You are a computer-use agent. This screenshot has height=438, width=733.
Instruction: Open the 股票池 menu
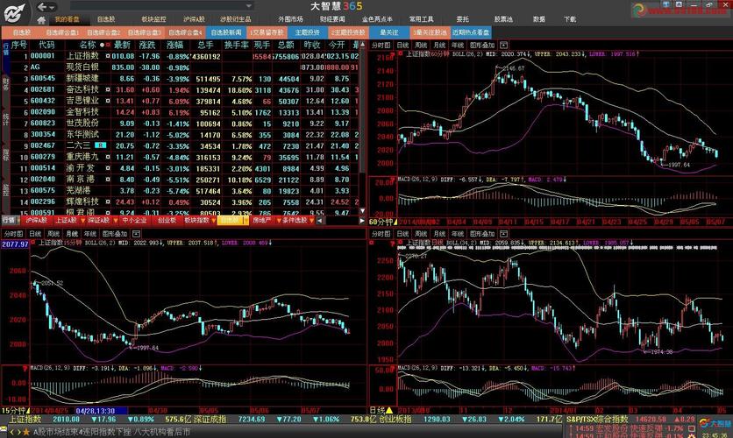[x=503, y=19]
